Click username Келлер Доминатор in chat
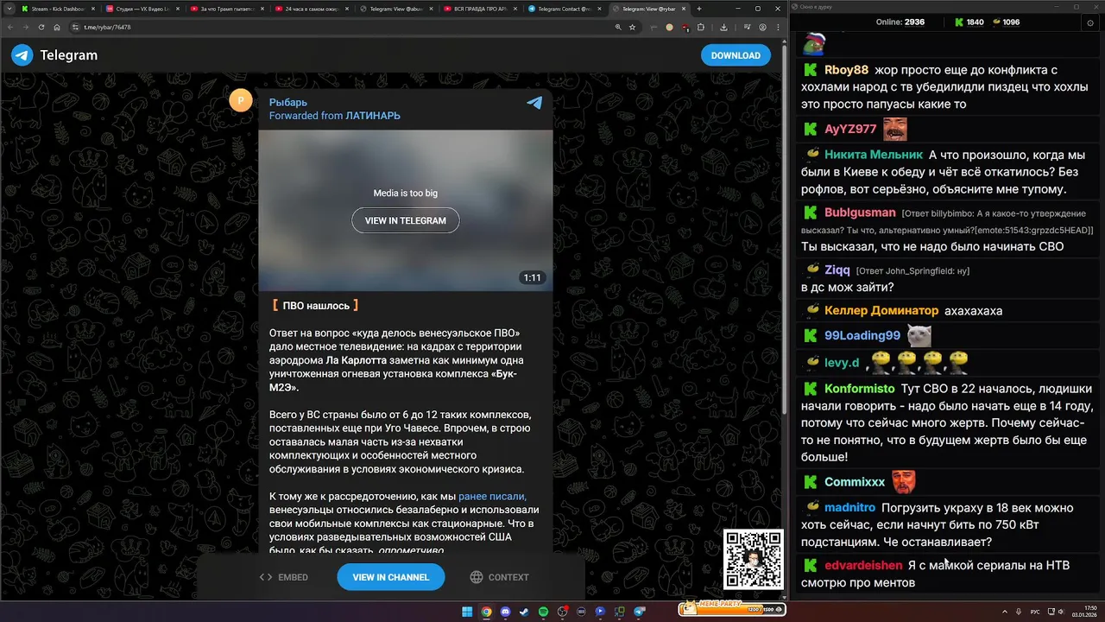Screen dimensions: 1105x622 pos(881,311)
